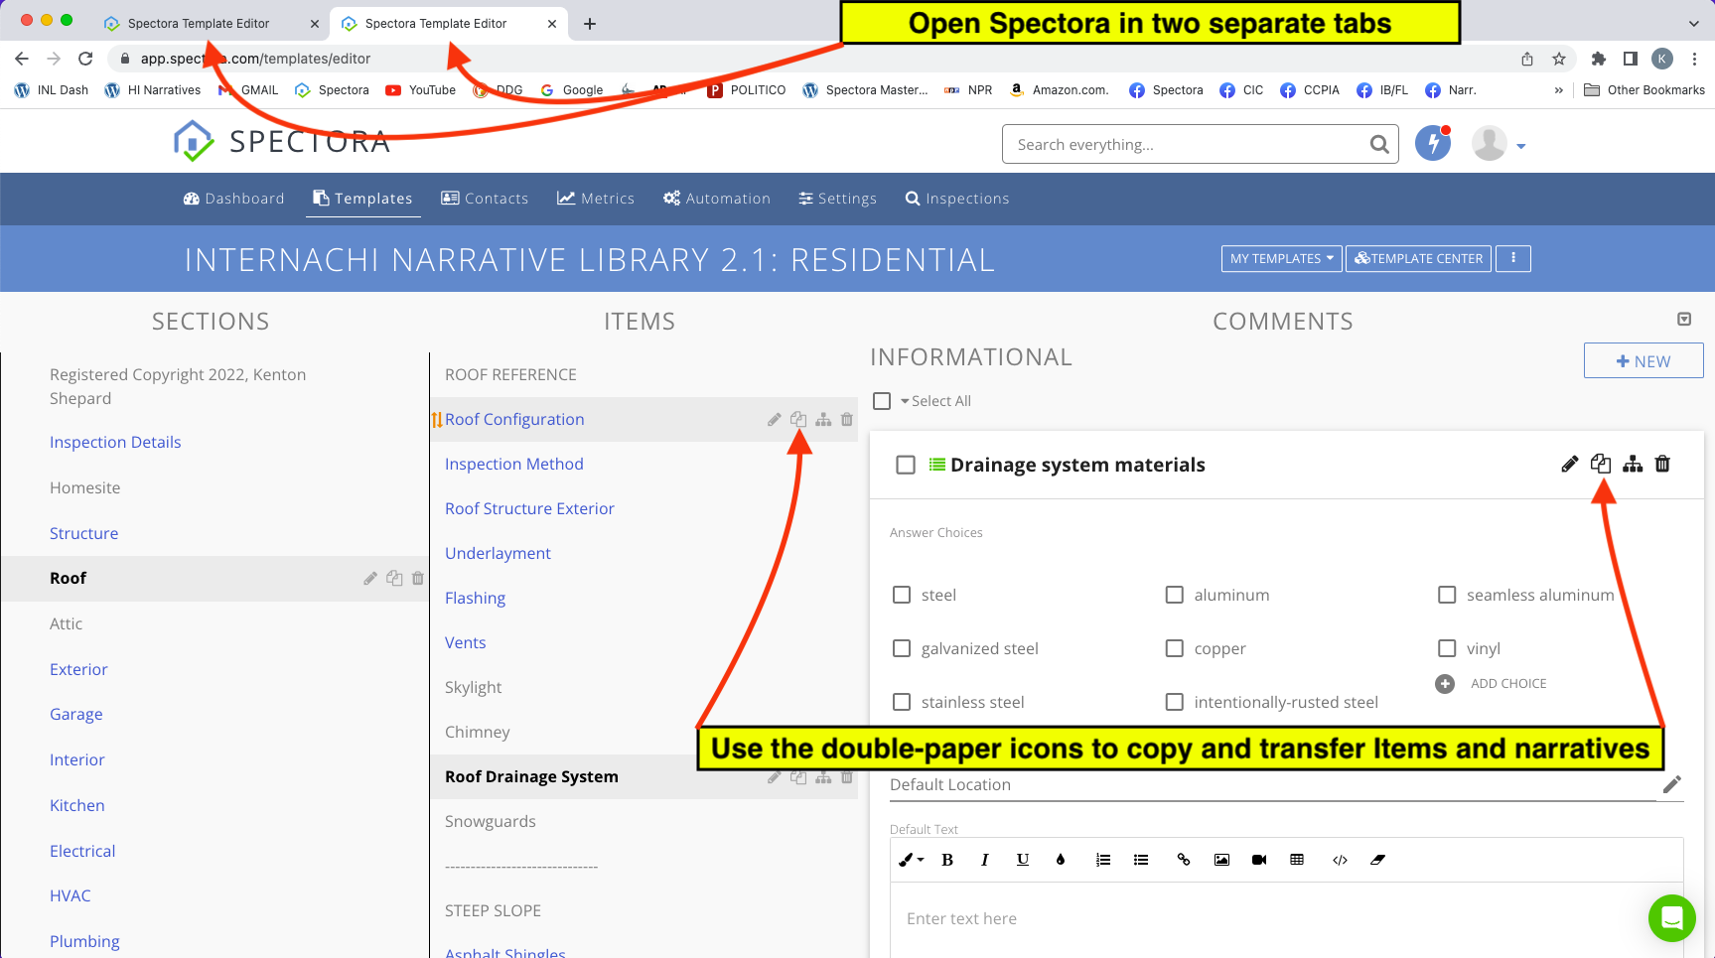Insert an ordered list in the editor
This screenshot has height=958, width=1715.
click(1103, 860)
